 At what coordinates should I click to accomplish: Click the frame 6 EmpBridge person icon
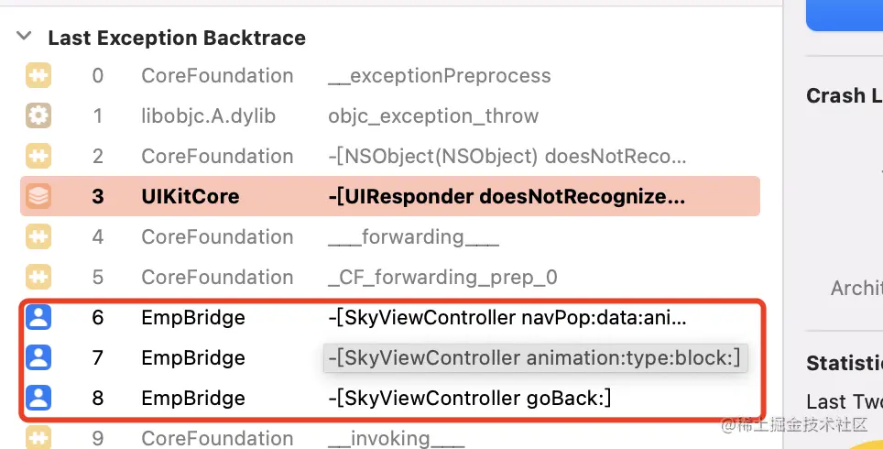click(38, 318)
